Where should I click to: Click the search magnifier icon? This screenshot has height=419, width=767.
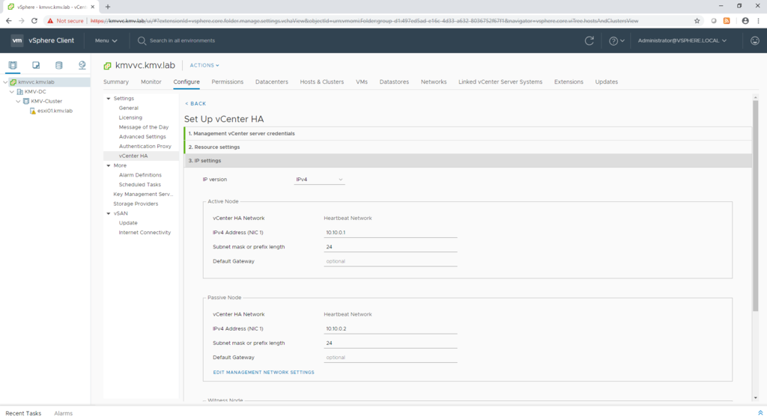pos(142,40)
